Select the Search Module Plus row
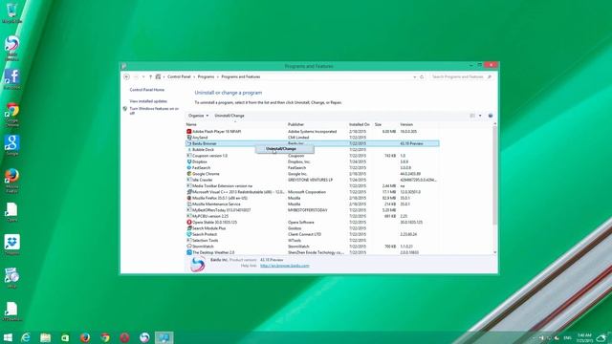The width and height of the screenshot is (612, 344). click(313, 228)
